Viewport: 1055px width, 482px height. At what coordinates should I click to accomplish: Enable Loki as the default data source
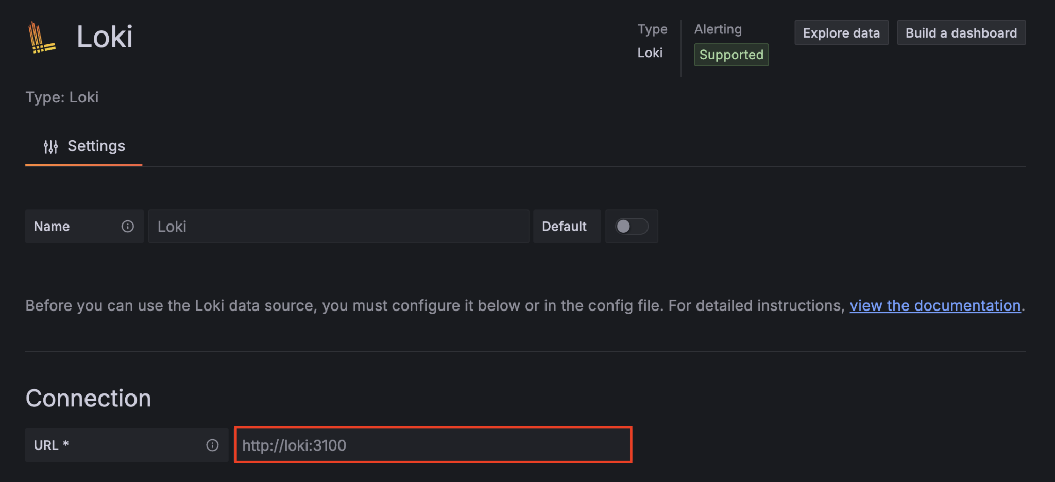tap(632, 226)
